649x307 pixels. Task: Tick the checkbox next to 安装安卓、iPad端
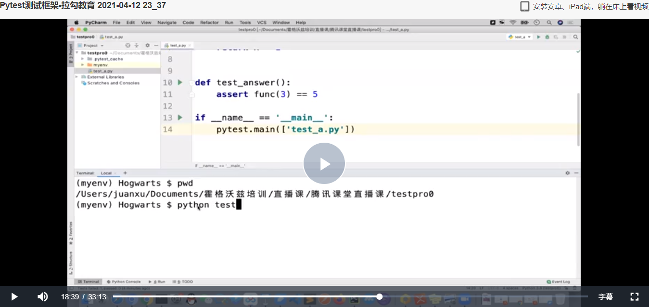(x=525, y=6)
